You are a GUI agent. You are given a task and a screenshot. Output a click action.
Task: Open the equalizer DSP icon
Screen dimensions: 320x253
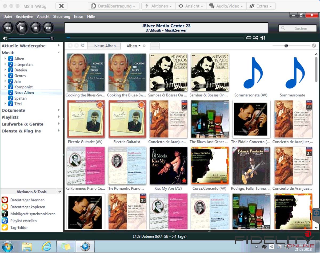[x=263, y=38]
